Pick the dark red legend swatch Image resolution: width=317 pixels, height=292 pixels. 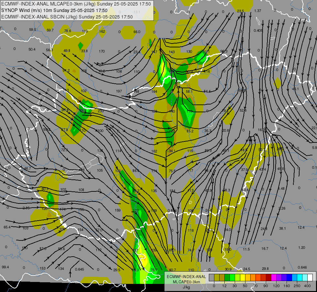[x=268, y=278]
